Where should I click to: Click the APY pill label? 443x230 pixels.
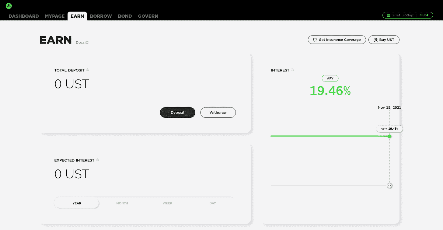click(x=330, y=78)
